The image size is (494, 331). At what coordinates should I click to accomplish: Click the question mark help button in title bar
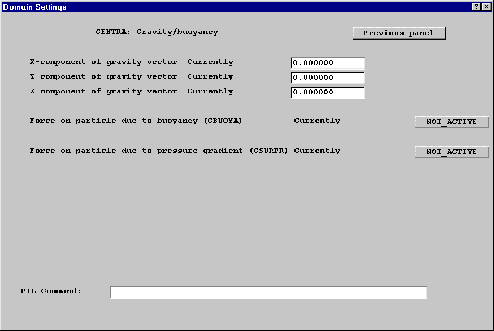tap(476, 7)
